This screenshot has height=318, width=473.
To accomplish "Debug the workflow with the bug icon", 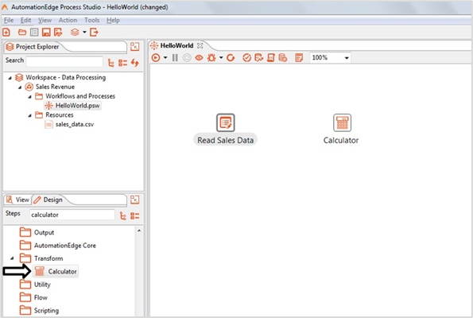I will (x=211, y=57).
